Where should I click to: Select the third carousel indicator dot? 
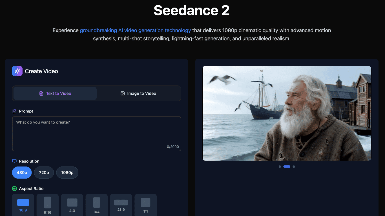294,166
